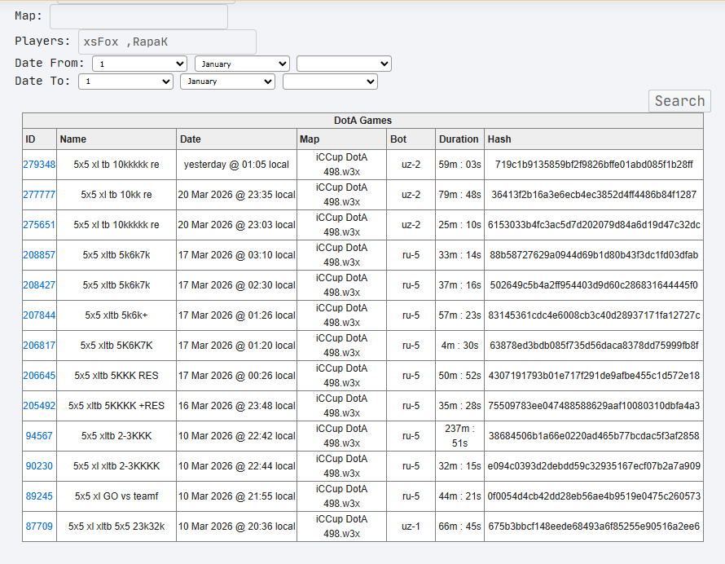
Task: Select game name '5x5 xl xltb 2-3KKKK'
Action: (116, 466)
